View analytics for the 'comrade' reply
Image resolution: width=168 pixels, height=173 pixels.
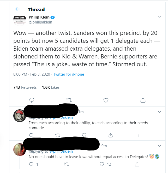pos(137,135)
